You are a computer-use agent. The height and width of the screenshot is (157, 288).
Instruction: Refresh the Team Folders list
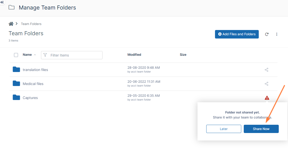click(267, 34)
